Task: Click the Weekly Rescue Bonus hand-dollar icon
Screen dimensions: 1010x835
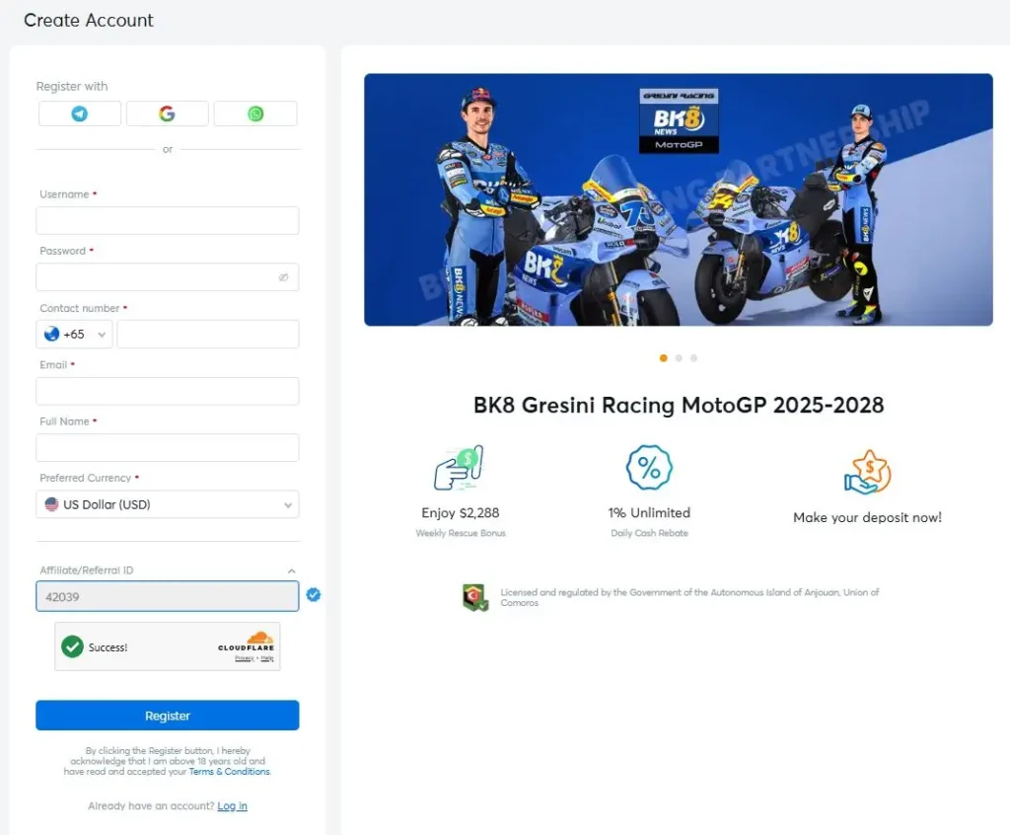Action: (x=460, y=468)
